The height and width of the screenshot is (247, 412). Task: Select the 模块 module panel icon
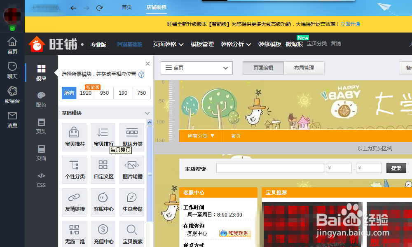(41, 73)
